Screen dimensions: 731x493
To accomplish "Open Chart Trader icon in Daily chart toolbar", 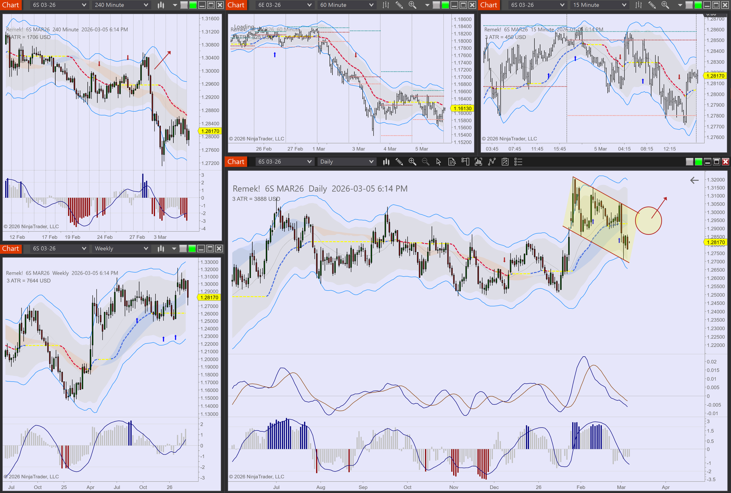I will tap(465, 162).
